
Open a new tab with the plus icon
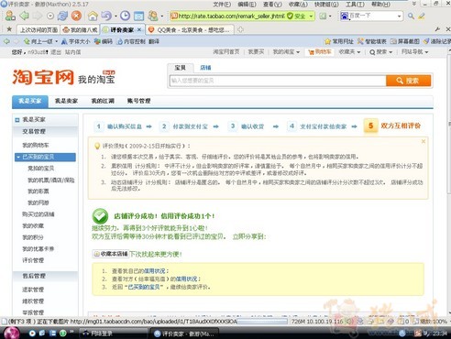pos(241,29)
